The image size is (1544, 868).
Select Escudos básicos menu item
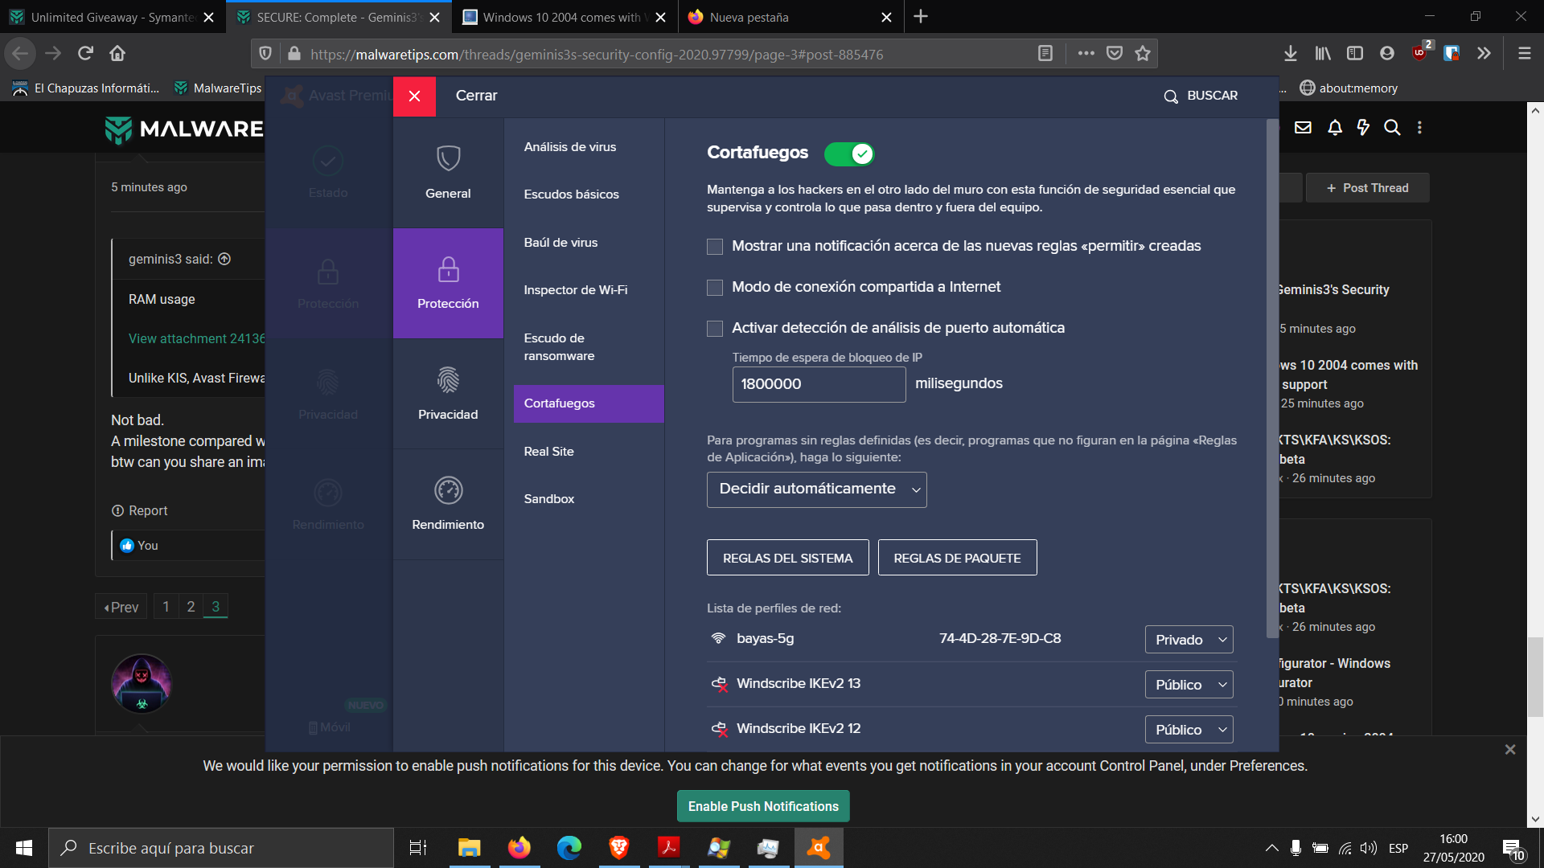point(571,194)
